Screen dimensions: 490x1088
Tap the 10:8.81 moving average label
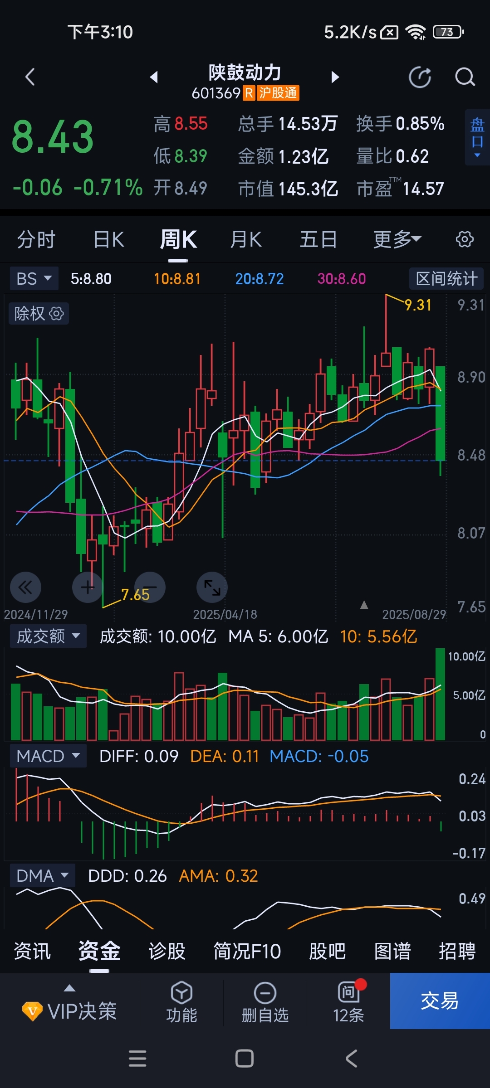(177, 279)
